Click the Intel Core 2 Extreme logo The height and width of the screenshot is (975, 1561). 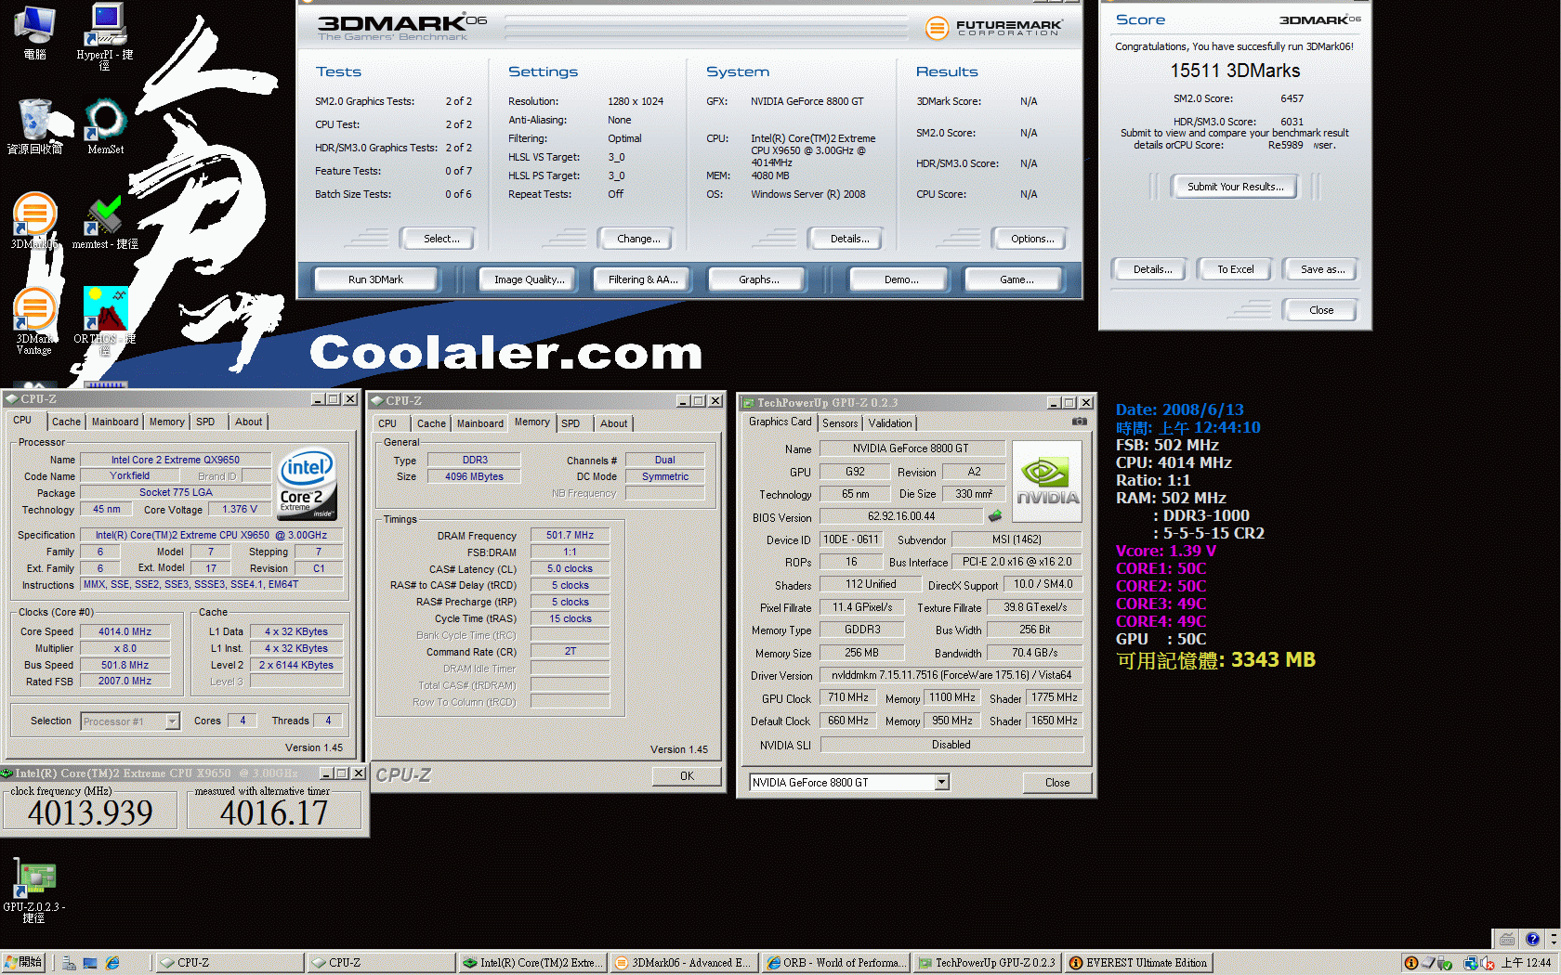coord(308,485)
